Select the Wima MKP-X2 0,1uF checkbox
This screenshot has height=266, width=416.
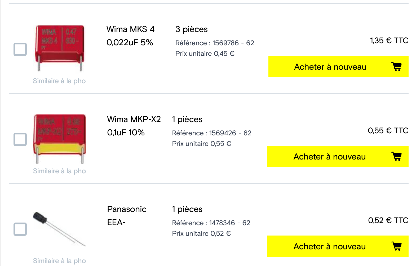point(20,139)
